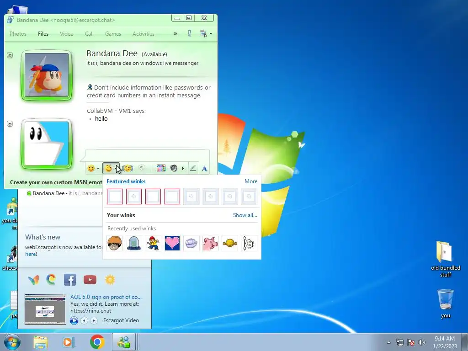Open the emoticon picker smiley face
The height and width of the screenshot is (351, 468).
(91, 168)
